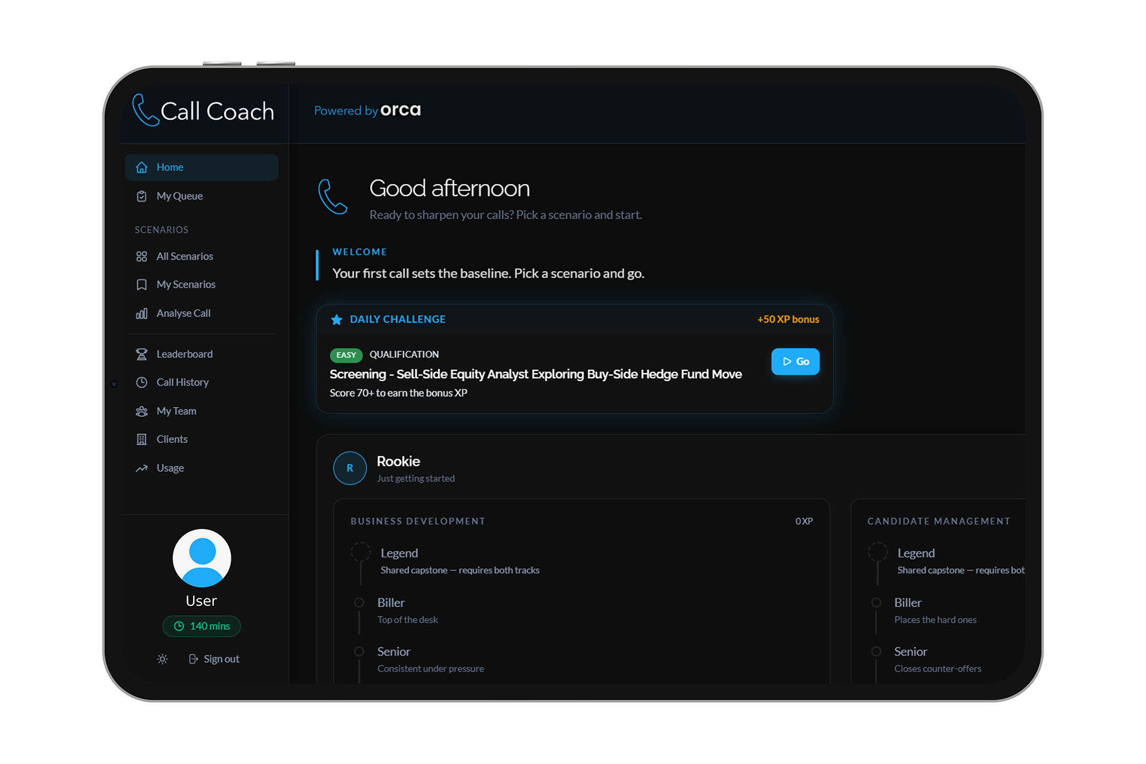Click the Call Coach phone logo icon
This screenshot has width=1146, height=764.
tap(145, 109)
